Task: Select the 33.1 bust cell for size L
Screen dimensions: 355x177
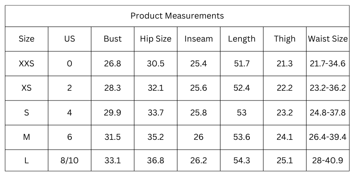Action: 113,161
